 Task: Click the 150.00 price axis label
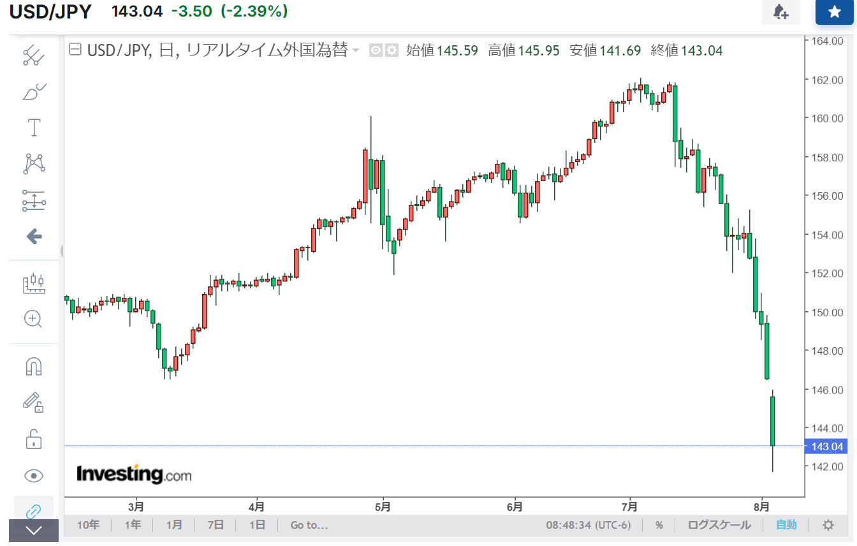(828, 312)
